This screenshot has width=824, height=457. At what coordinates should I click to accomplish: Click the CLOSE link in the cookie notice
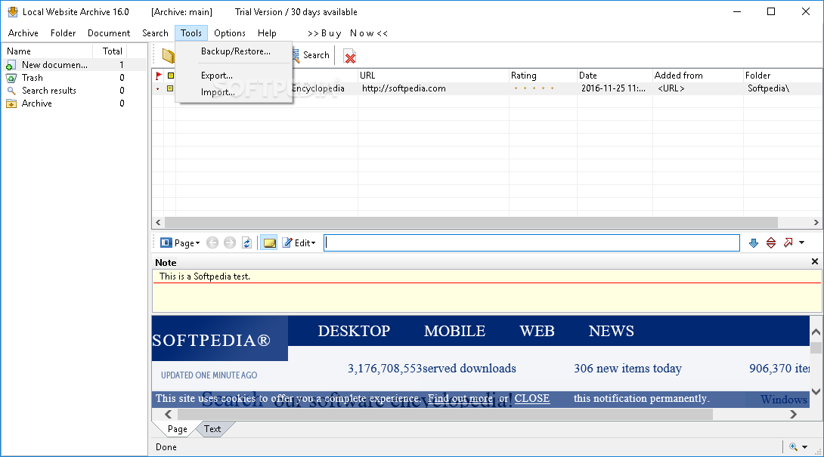531,399
